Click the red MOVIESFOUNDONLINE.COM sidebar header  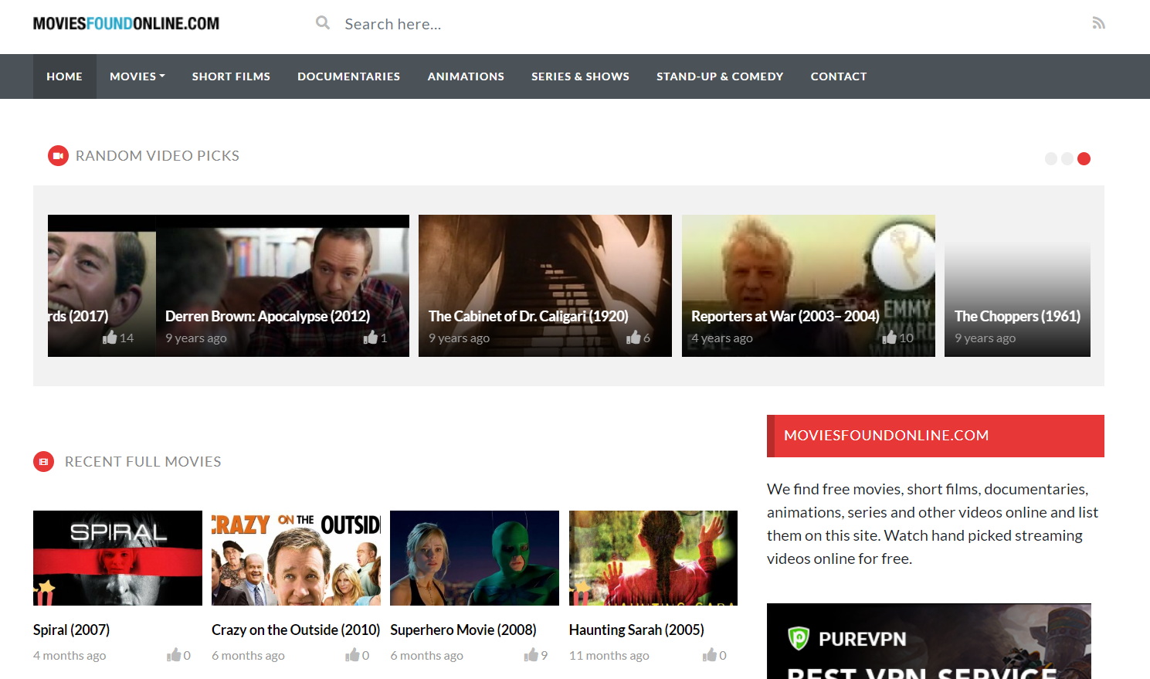coord(935,436)
